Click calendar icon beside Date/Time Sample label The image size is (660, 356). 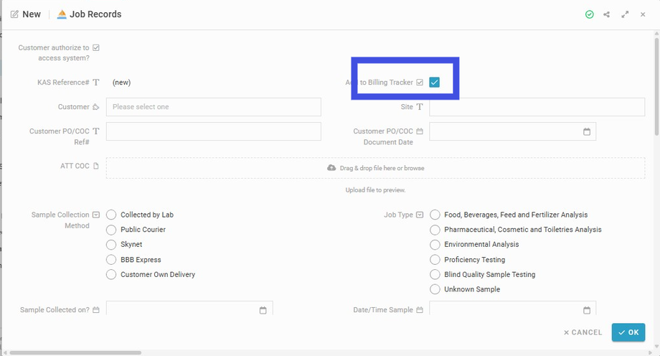point(420,310)
